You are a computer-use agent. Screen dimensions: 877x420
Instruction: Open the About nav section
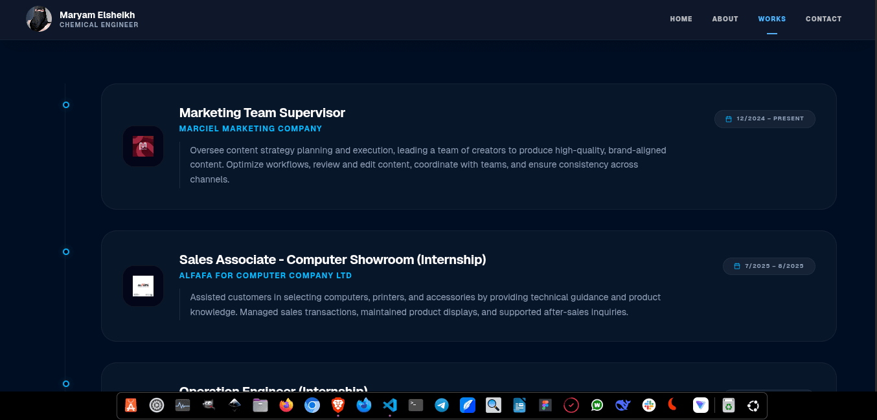pos(725,19)
